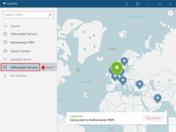Select Obfuscated Servers under Recents
The height and width of the screenshot is (132, 176).
(x=24, y=34)
